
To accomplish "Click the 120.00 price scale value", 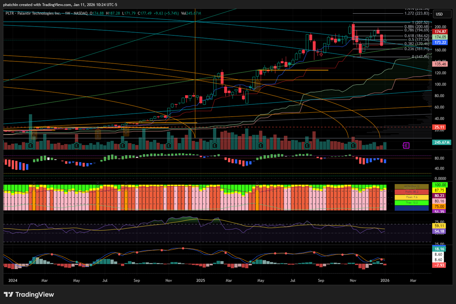I will coord(440,73).
